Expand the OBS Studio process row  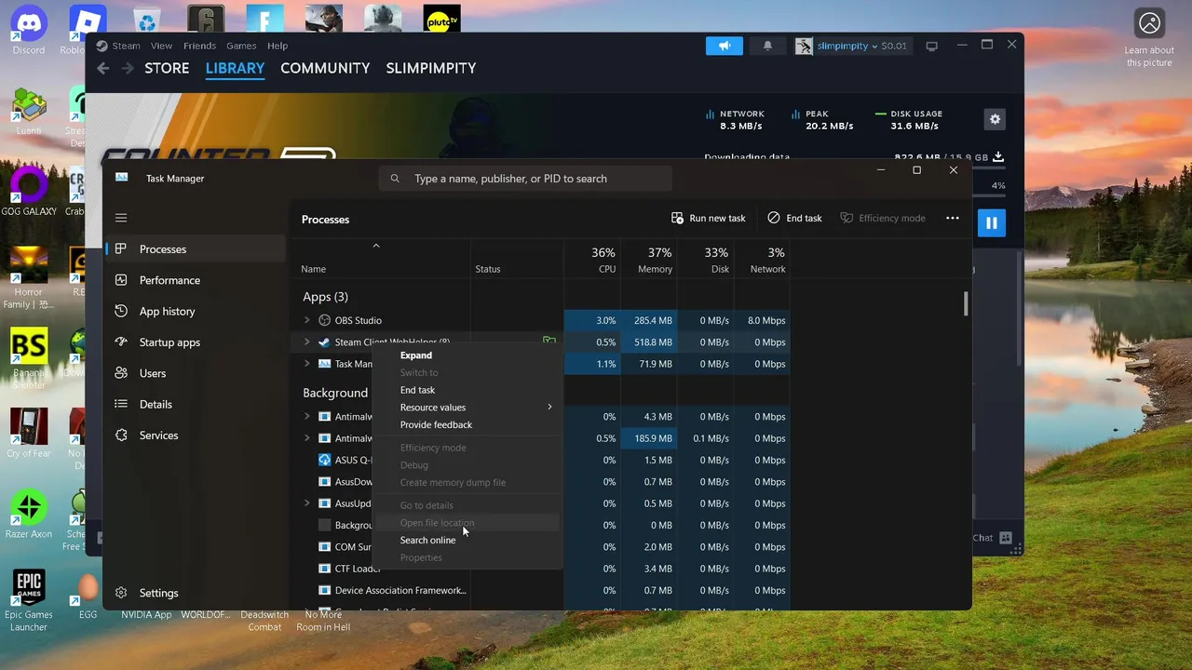click(x=306, y=320)
